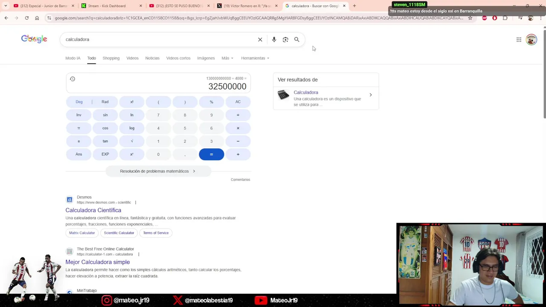Open Google apps grid

pos(519,40)
